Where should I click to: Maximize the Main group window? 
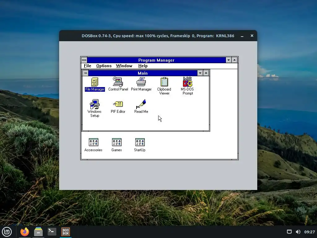point(206,73)
